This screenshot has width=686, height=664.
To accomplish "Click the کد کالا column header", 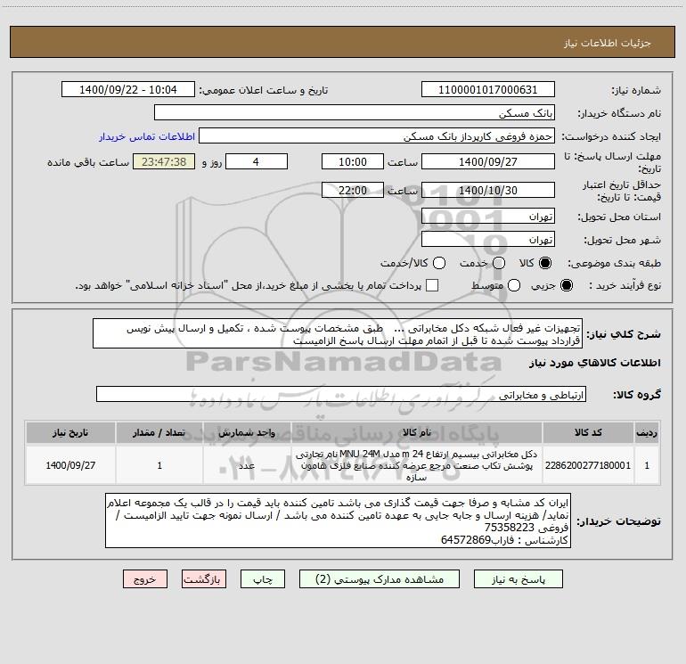I will [588, 432].
